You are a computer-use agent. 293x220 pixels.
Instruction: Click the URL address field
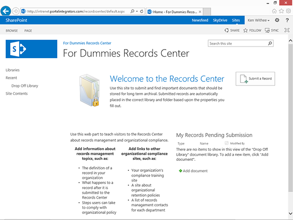(76, 12)
